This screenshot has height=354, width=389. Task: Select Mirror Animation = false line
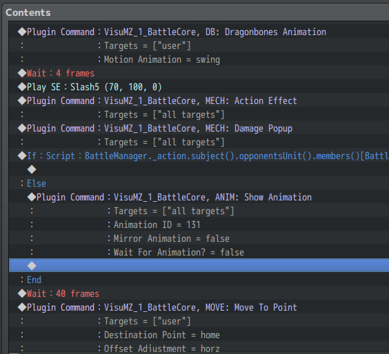click(199, 238)
